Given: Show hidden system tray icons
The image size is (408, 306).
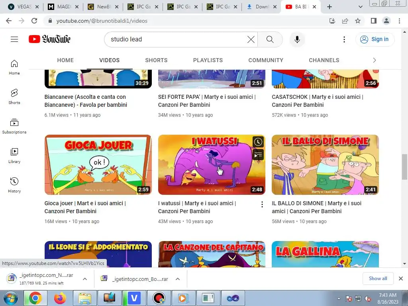Looking at the screenshot, I should [339, 299].
